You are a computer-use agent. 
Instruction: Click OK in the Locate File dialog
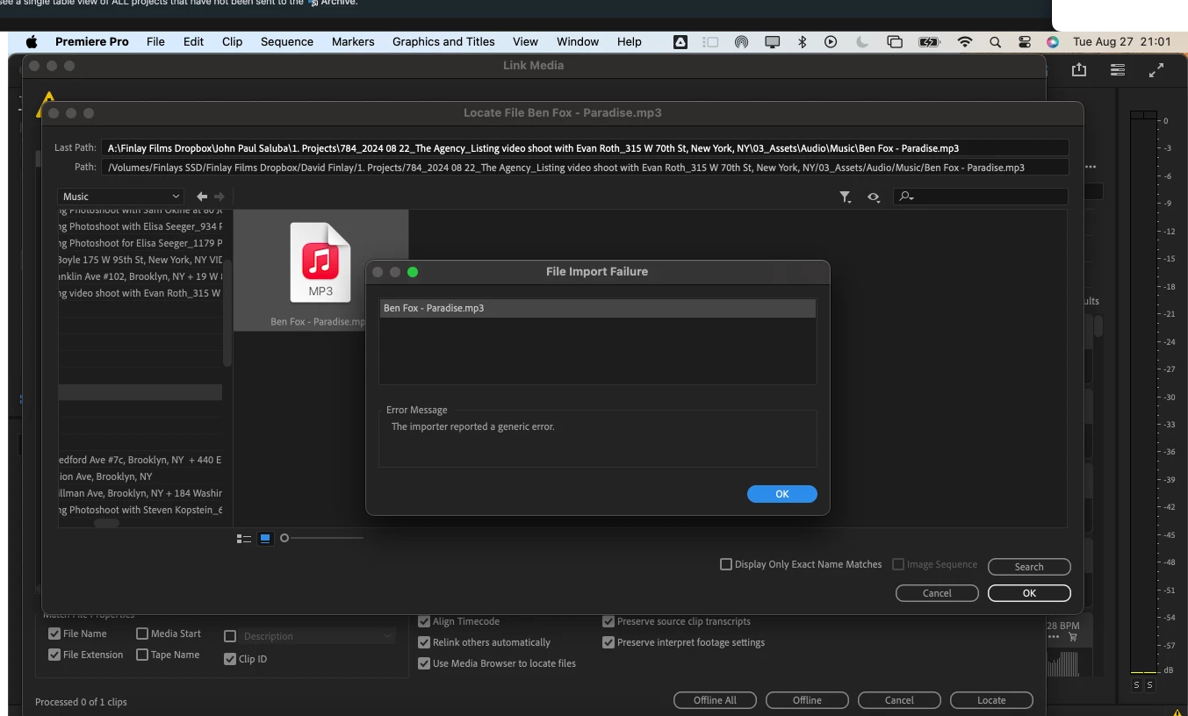point(1029,593)
